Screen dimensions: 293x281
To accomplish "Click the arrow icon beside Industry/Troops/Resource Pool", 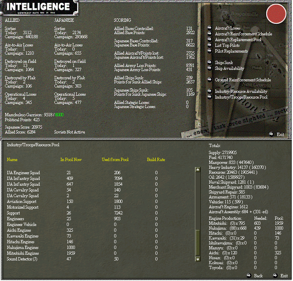I will click(210, 97).
